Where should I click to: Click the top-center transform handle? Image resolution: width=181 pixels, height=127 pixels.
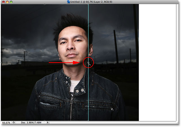point(45,4)
